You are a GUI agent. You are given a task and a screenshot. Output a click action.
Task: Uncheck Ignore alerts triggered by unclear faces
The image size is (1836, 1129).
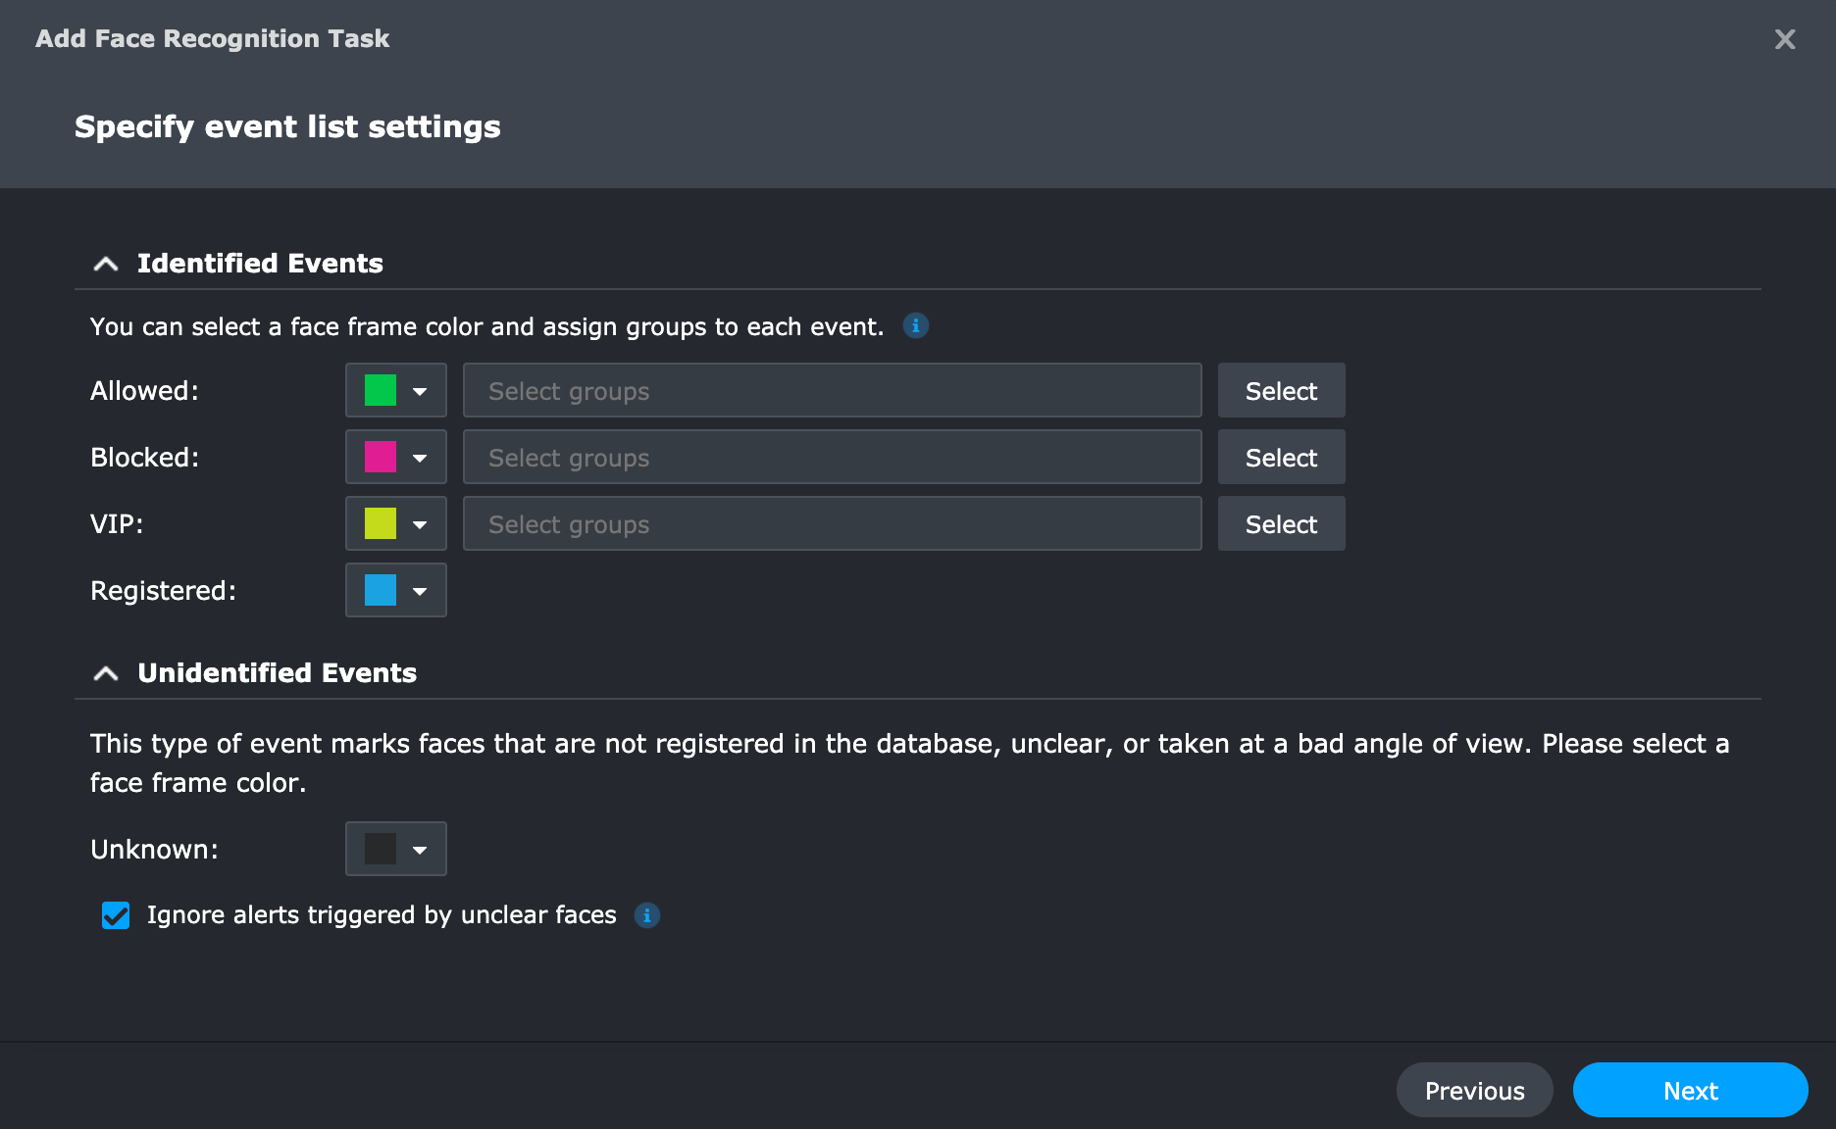[x=116, y=915]
